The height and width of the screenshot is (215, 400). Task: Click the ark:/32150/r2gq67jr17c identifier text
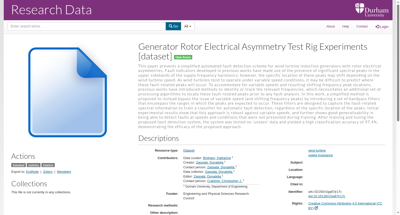pos(325,192)
